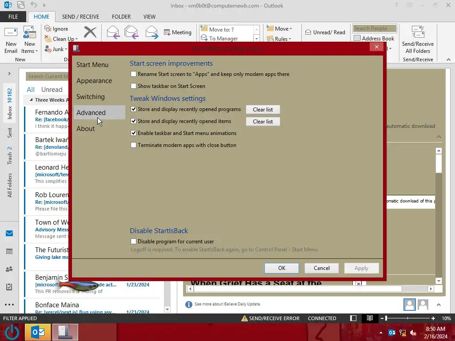Click OK in StartIsBack dialog

pyautogui.click(x=282, y=268)
